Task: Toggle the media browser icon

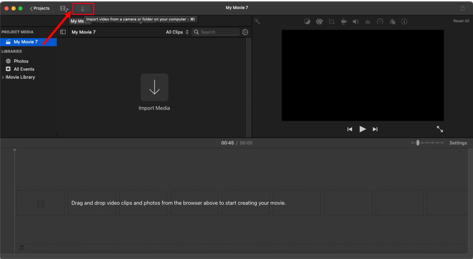Action: coord(64,8)
